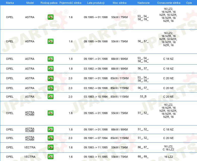The height and width of the screenshot is (161, 197).
Task: Click fuel icon in Astra Kombi 1.6 row
Action: (x=50, y=113)
